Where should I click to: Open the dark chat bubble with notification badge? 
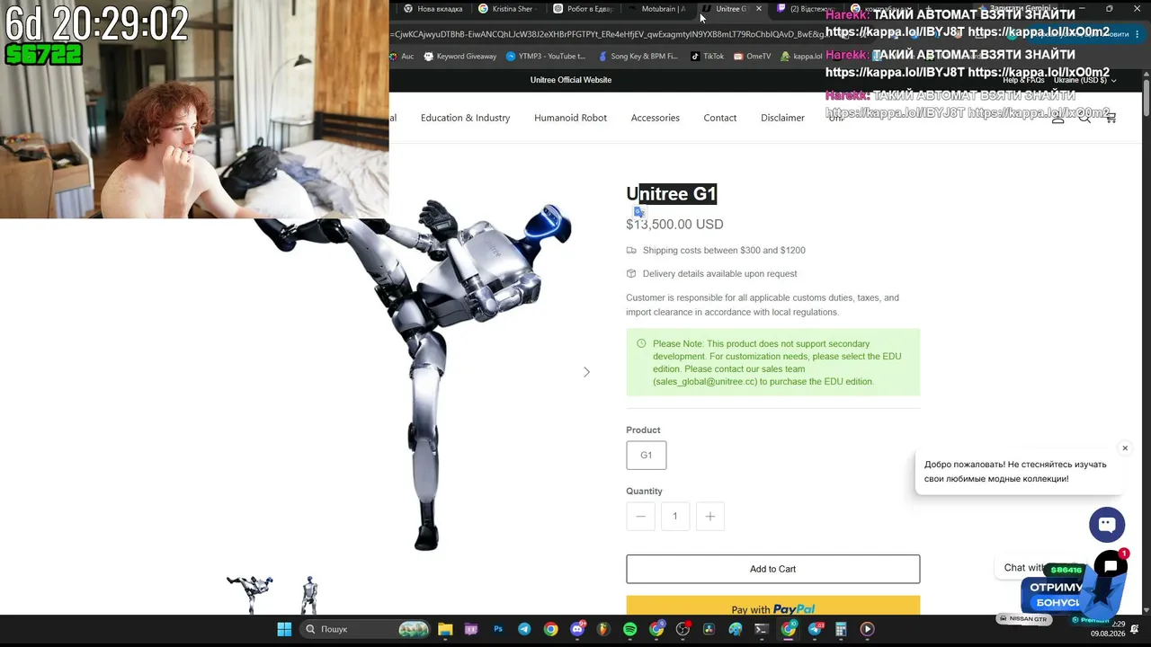point(1111,566)
